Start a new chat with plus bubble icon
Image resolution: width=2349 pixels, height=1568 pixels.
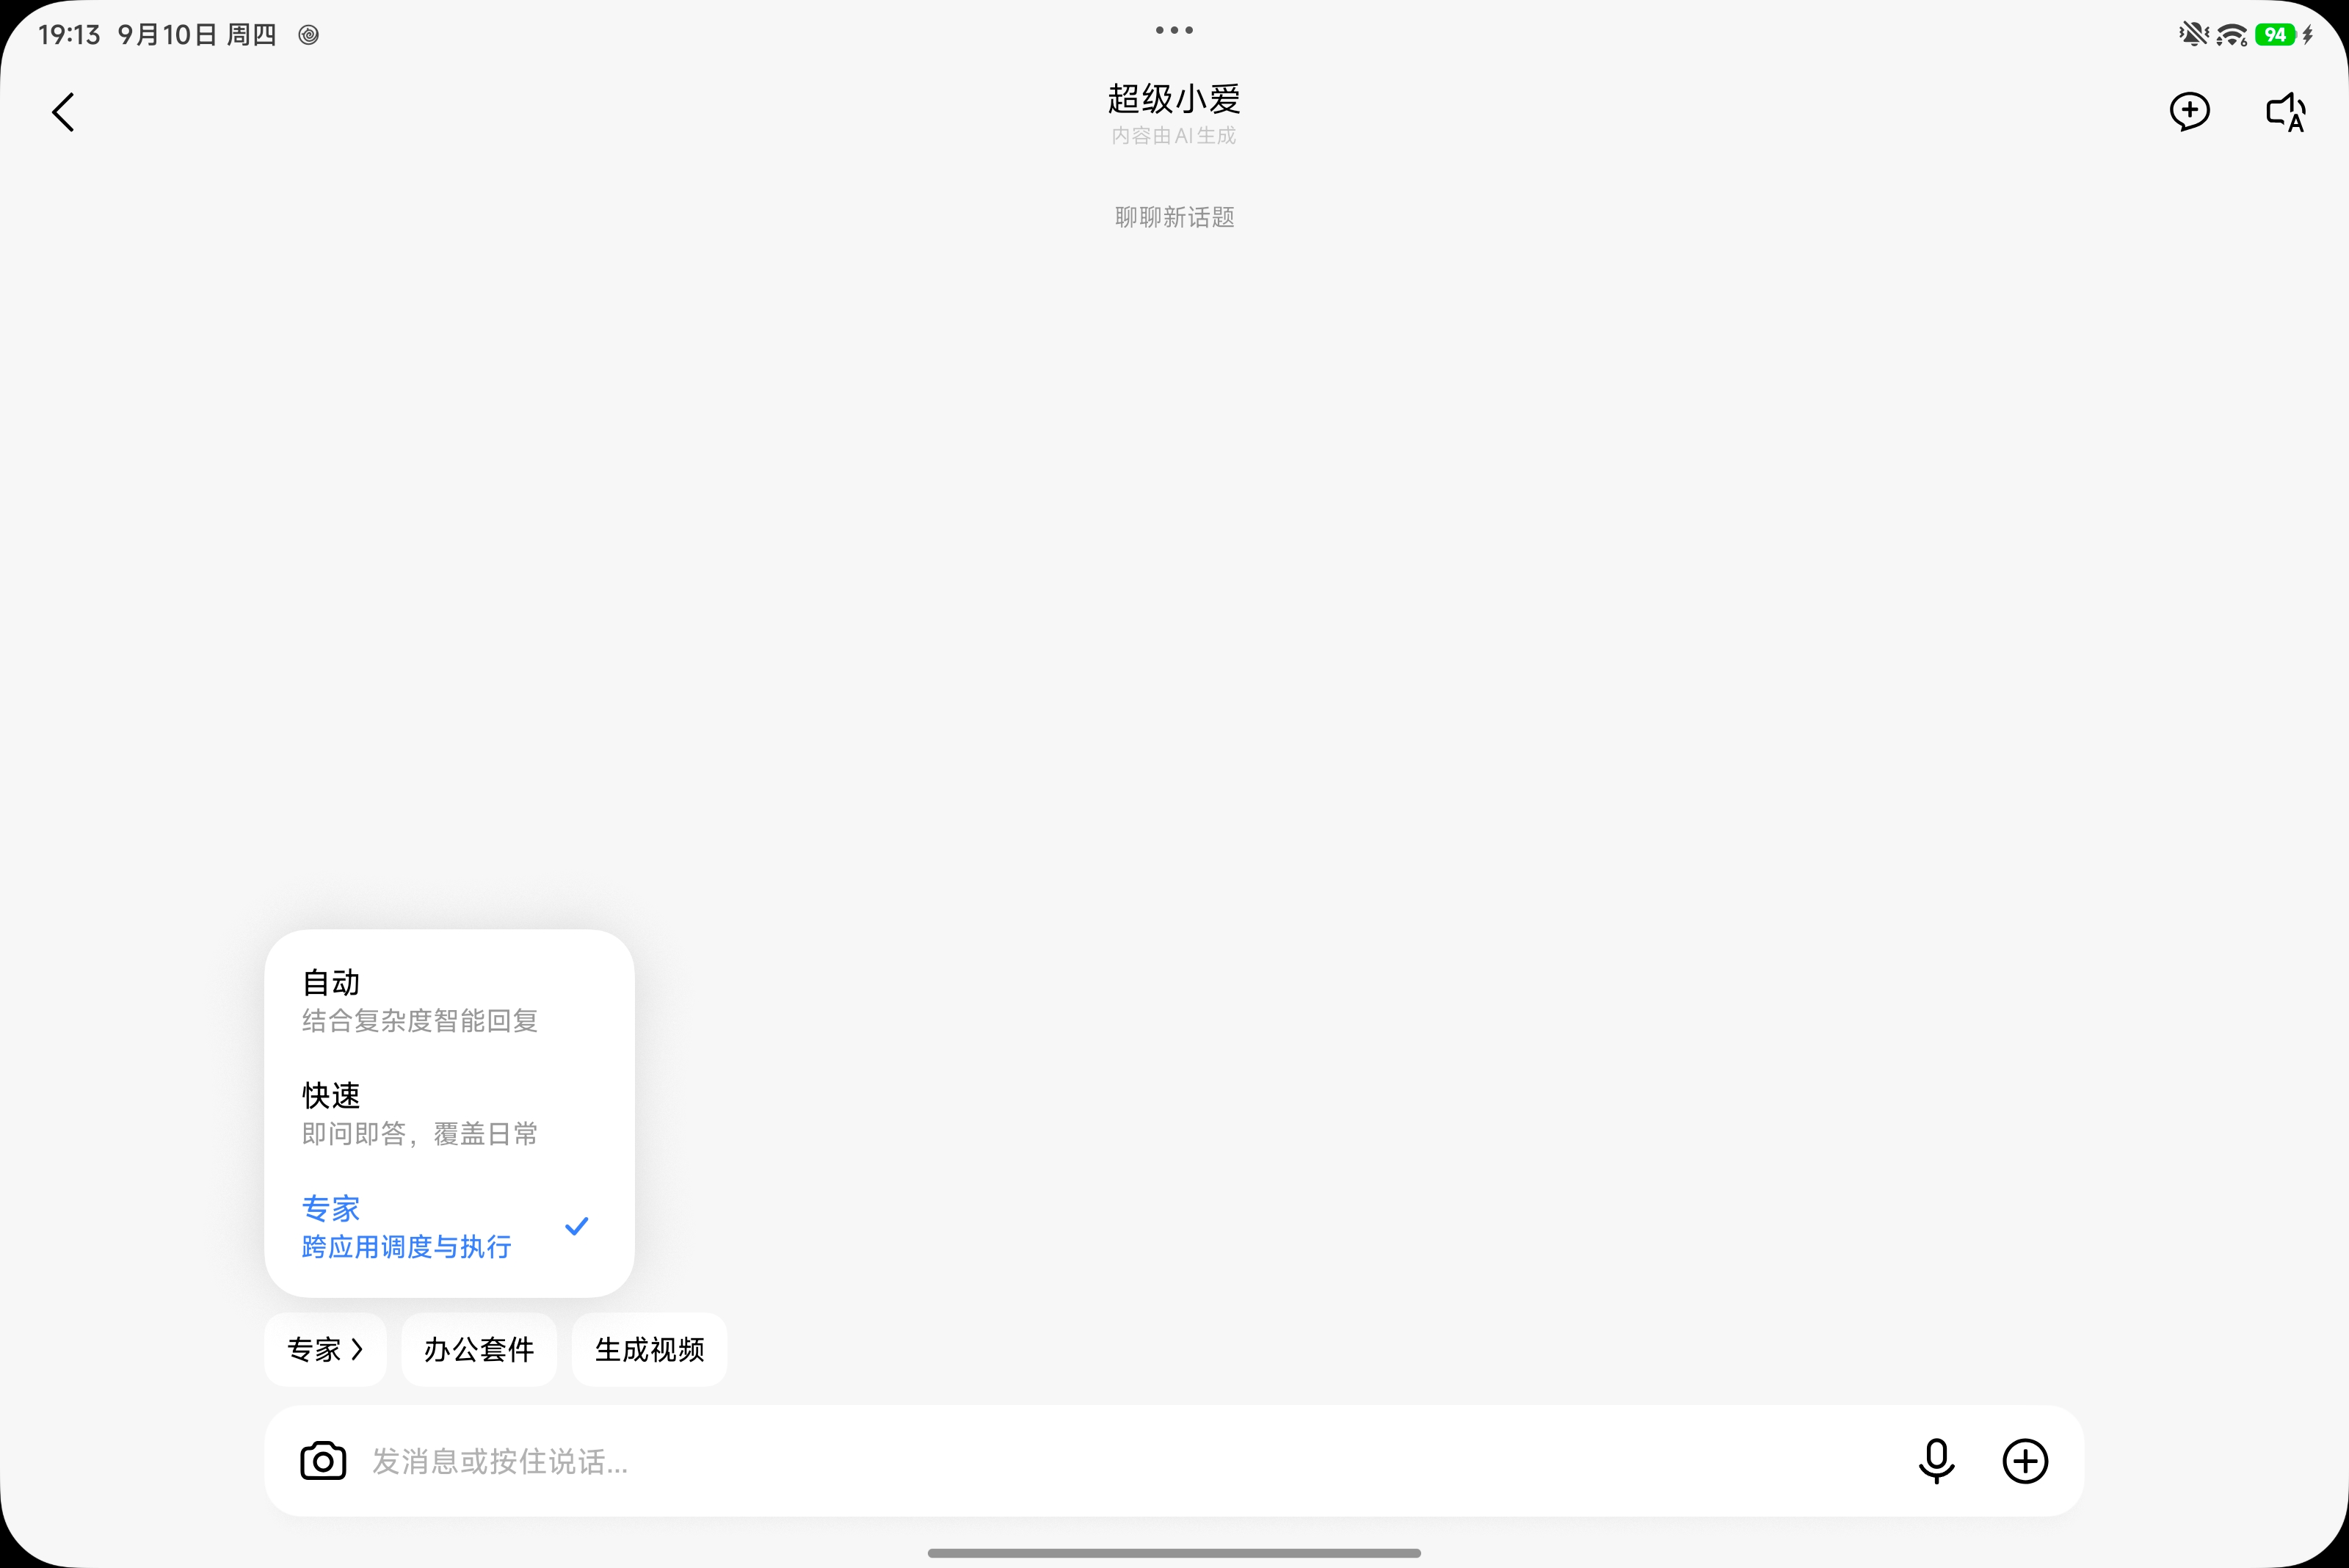[x=2189, y=111]
